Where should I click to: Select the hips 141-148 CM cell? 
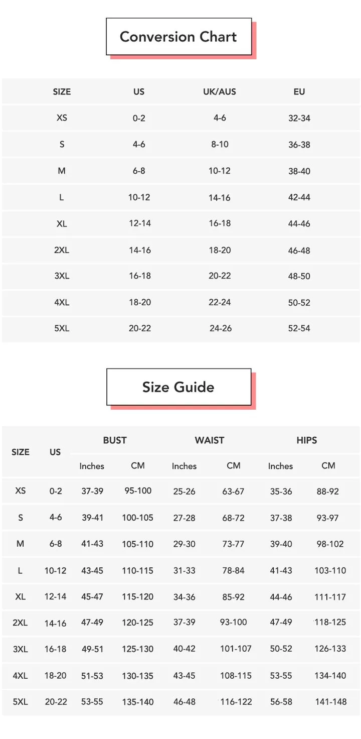click(331, 702)
